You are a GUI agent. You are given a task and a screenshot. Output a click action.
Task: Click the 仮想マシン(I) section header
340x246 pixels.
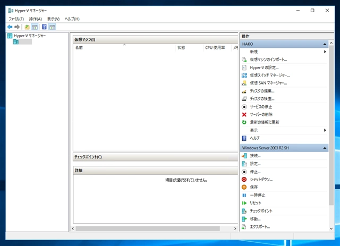pyautogui.click(x=156, y=40)
